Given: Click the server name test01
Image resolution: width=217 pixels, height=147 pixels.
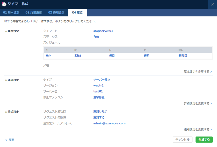Looking at the screenshot, I should [x=98, y=91].
